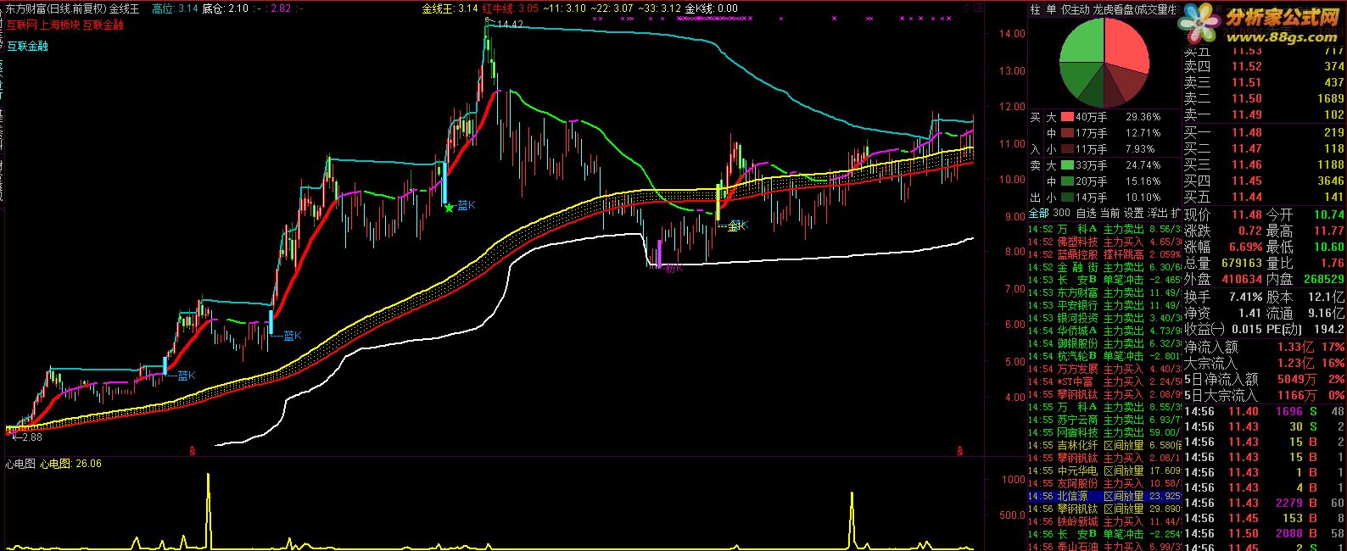Click the left red $ marker on timeline
1347x551 pixels.
[x=193, y=453]
